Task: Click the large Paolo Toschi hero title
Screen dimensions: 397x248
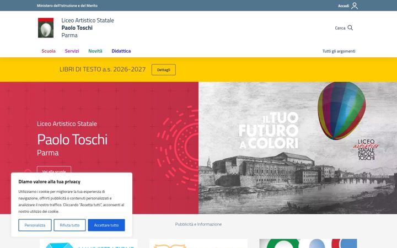Action: [72, 139]
